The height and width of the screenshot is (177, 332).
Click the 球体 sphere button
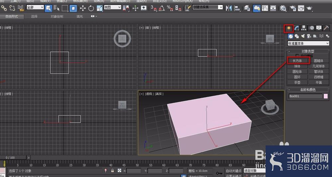pos(297,66)
